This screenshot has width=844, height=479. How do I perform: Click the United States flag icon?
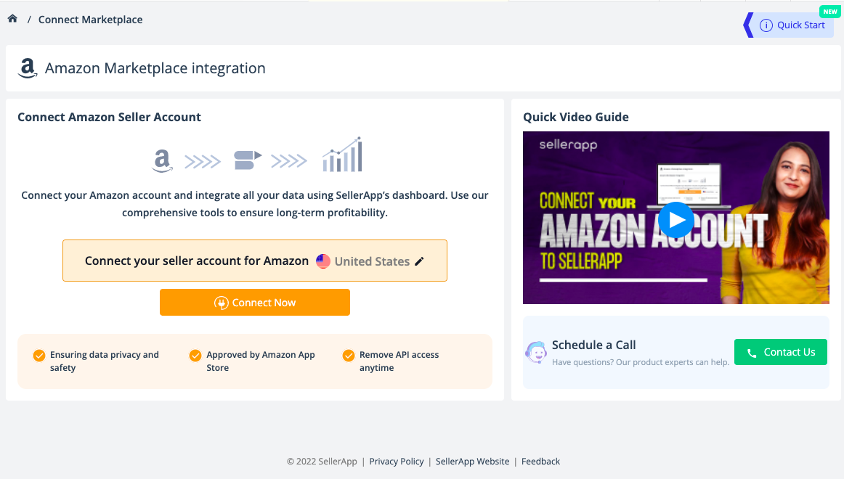[323, 261]
